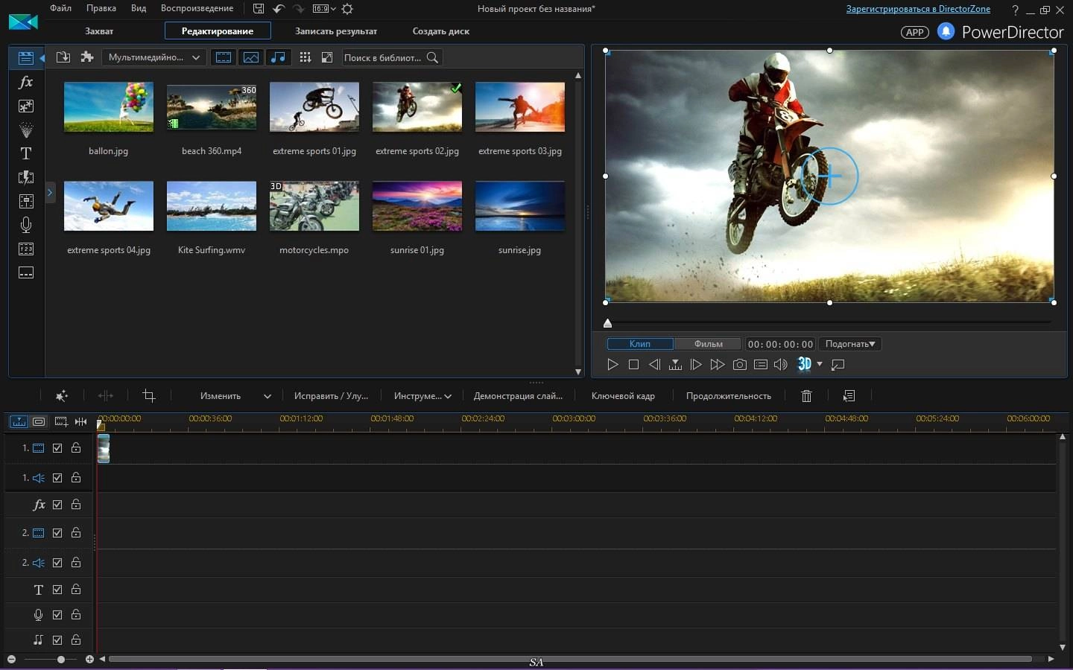
Task: Toggle audio files filter in library
Action: click(278, 57)
